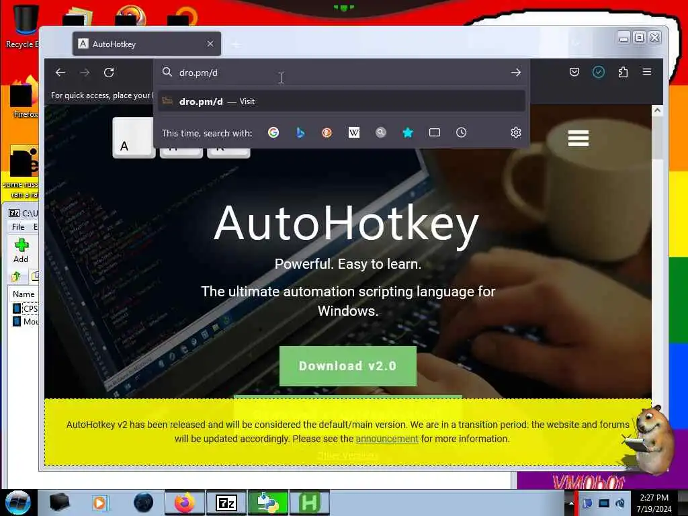
Task: Click the tagline 'Powerful. Easy to learn.'
Action: (348, 263)
